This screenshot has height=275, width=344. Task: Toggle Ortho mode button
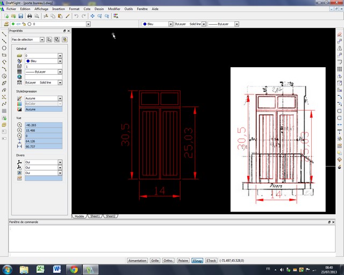[168, 260]
